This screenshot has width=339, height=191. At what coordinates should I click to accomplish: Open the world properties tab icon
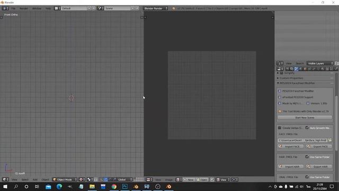coord(301,69)
